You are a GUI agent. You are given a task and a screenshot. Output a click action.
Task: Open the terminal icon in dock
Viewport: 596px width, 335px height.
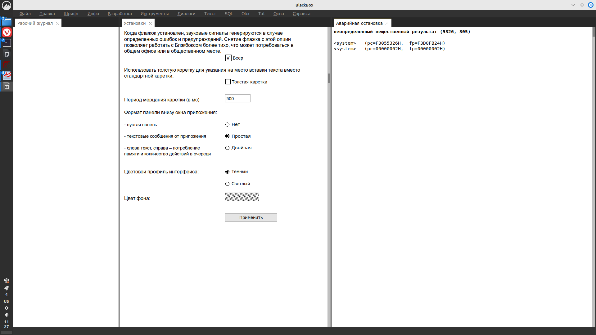(7, 43)
